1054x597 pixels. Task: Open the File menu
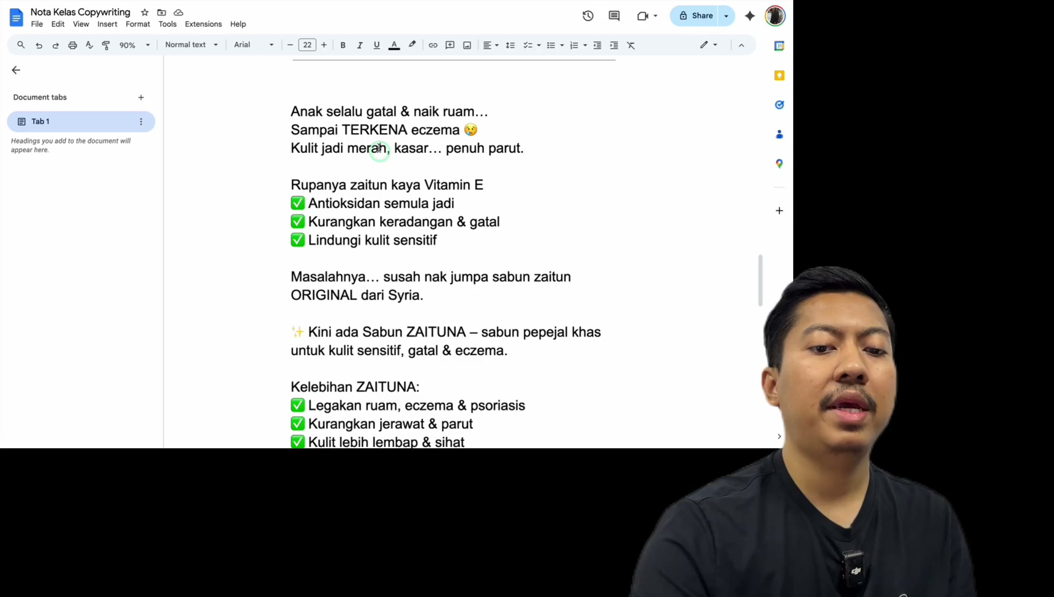37,24
